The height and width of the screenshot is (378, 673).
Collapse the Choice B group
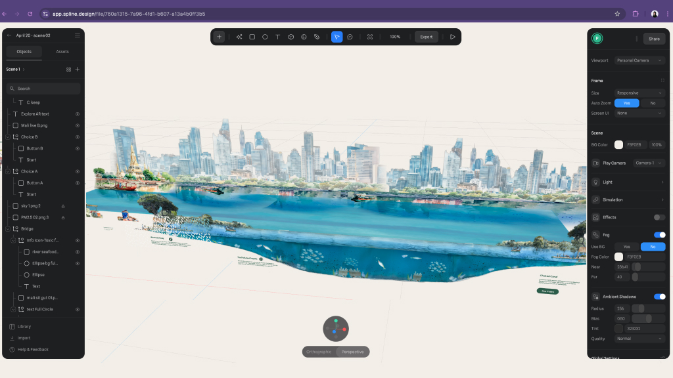click(x=7, y=137)
